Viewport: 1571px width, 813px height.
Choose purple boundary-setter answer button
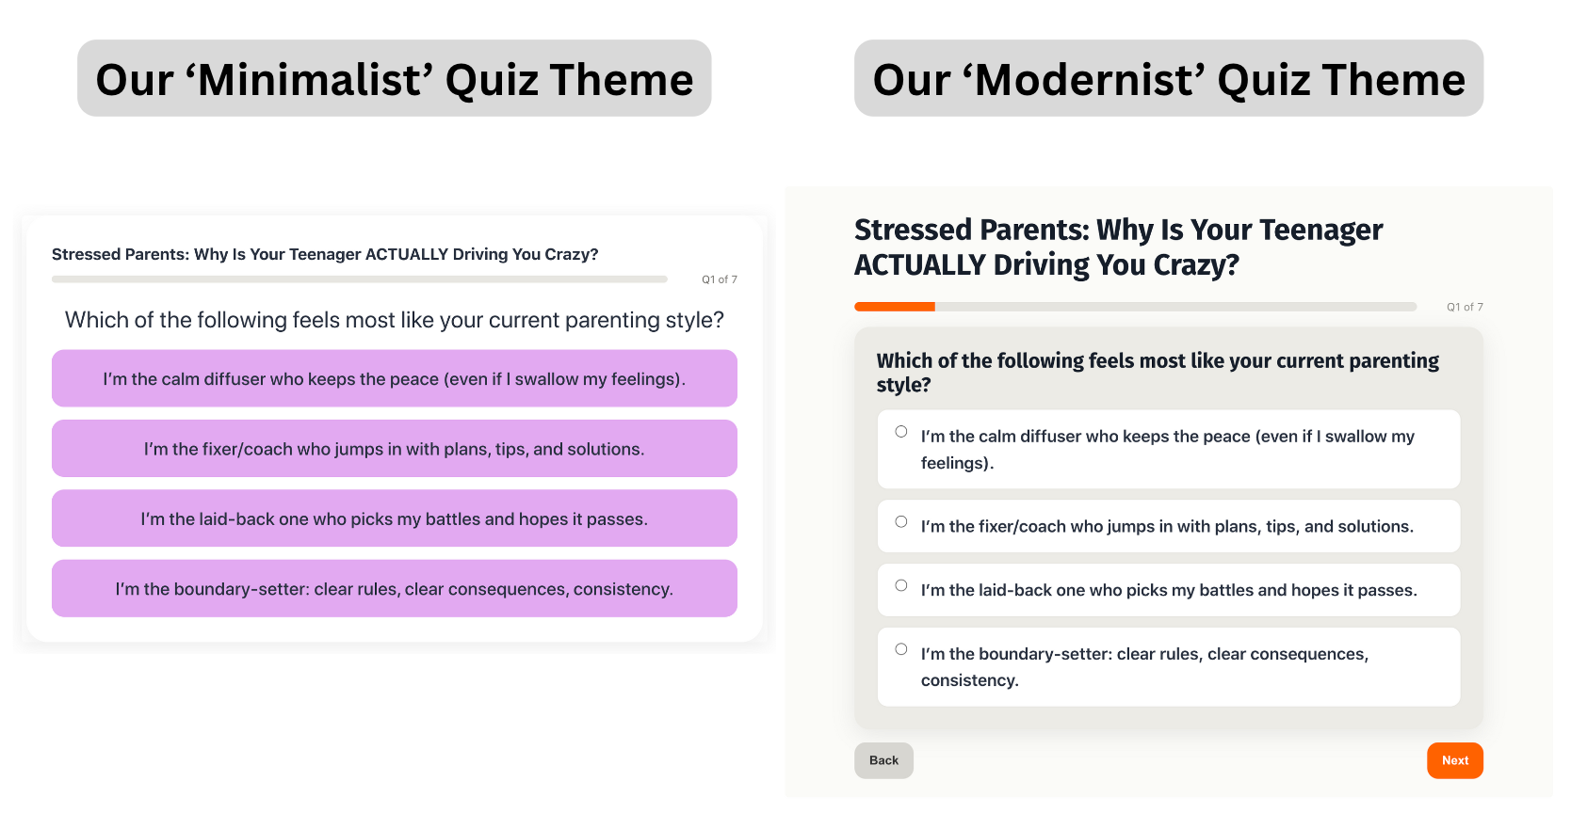pos(395,588)
